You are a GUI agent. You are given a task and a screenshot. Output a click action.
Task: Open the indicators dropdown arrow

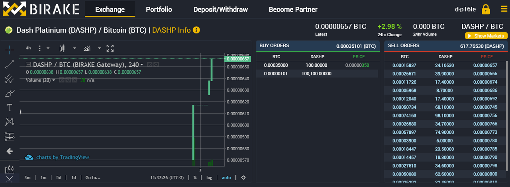[x=99, y=49]
